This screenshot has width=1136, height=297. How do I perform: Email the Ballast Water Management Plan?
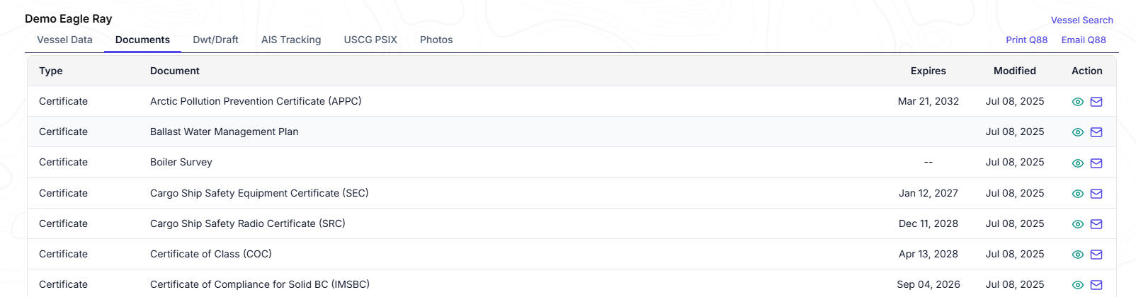coord(1096,132)
